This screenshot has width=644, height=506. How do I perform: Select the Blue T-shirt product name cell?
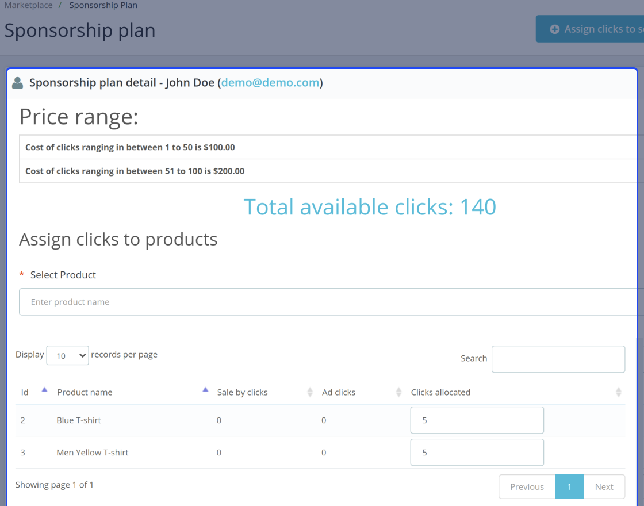click(x=79, y=420)
